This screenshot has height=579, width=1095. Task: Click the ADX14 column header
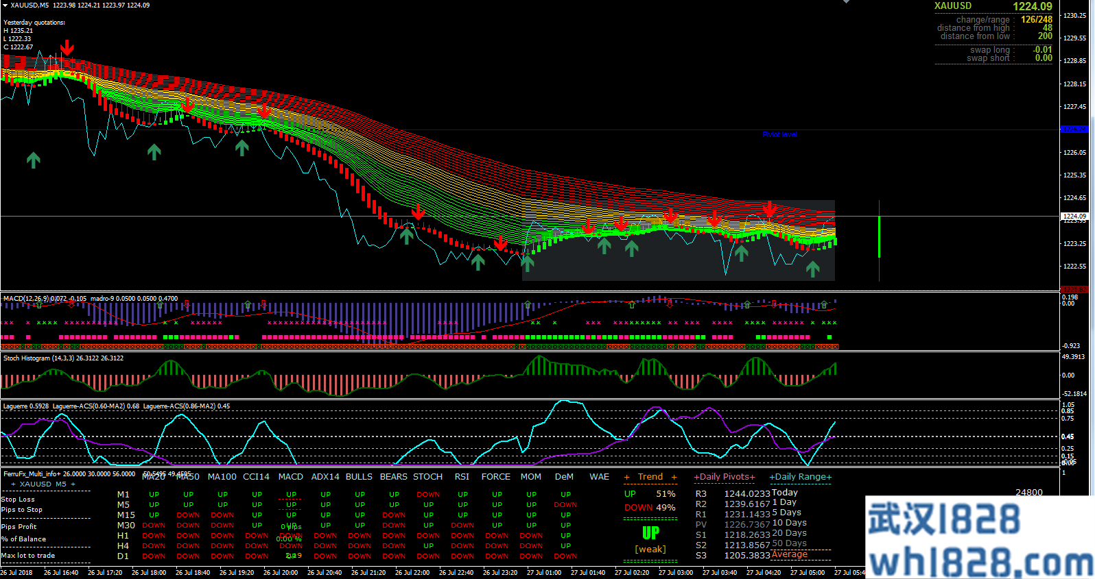click(325, 477)
